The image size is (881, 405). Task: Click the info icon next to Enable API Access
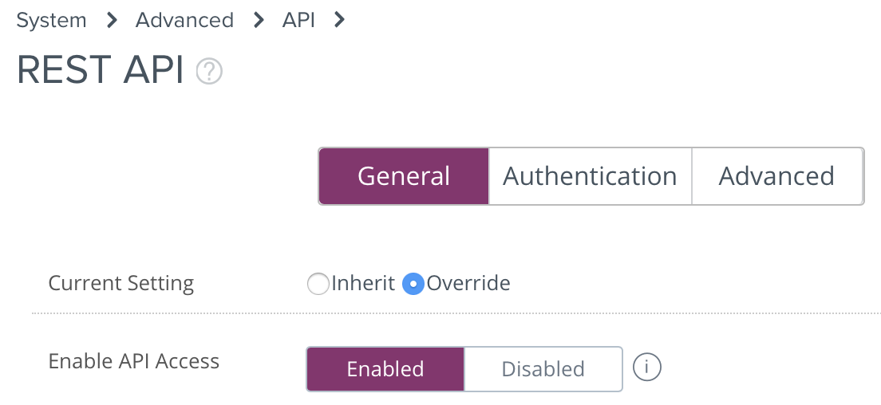[647, 368]
